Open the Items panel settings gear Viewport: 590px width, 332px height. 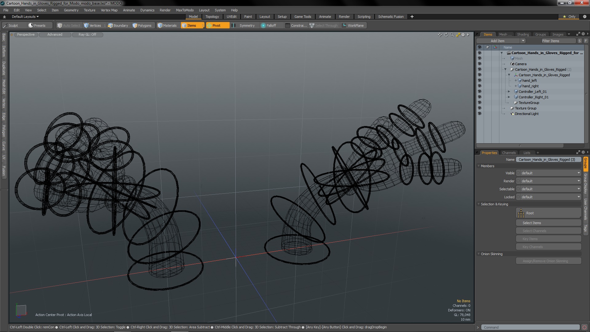[583, 34]
